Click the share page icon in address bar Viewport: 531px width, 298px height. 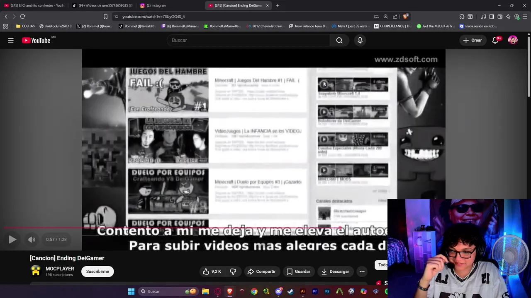[x=395, y=17]
